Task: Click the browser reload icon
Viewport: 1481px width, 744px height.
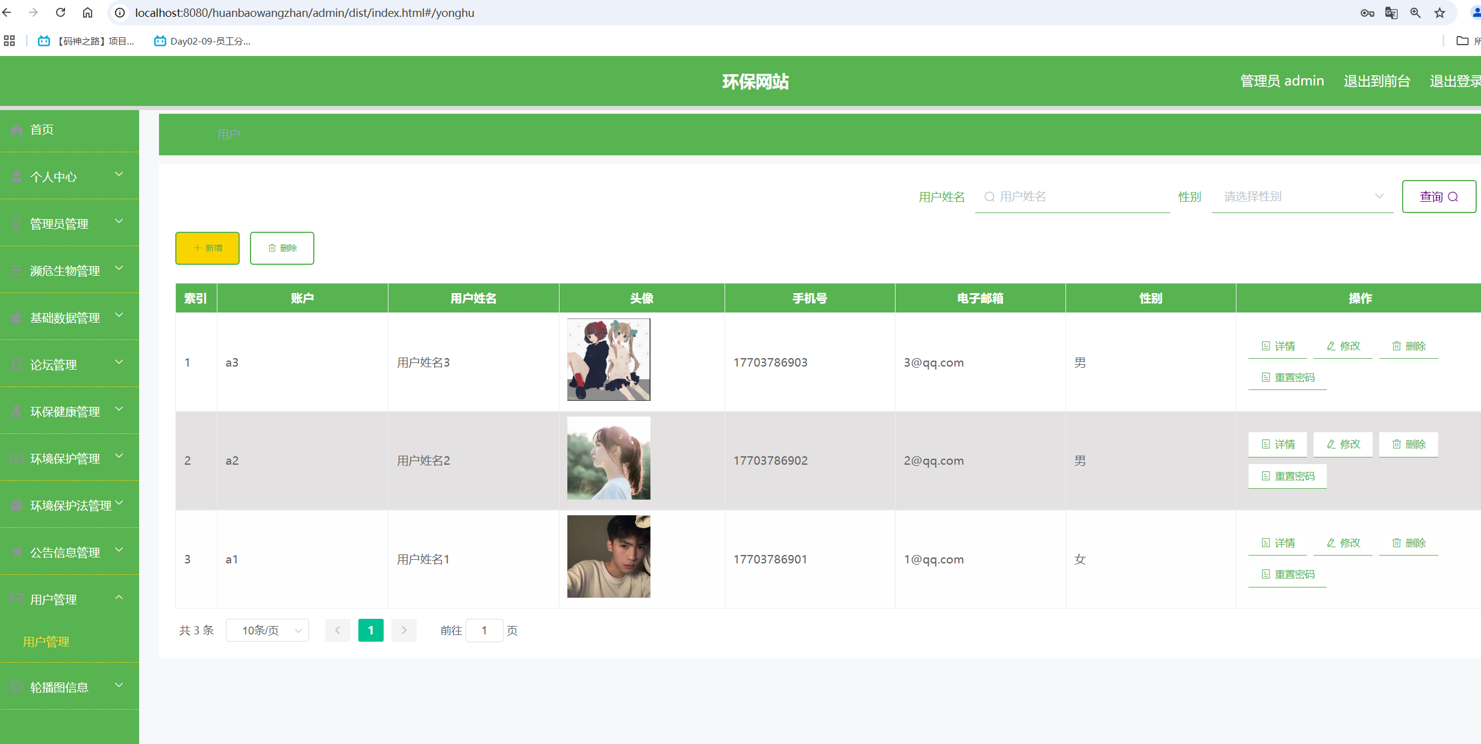Action: click(x=60, y=13)
